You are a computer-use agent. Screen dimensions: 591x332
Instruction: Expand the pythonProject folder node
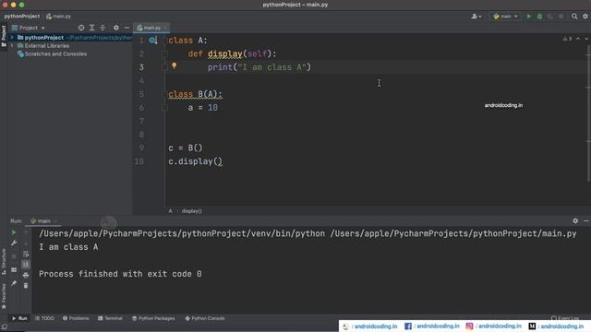pos(12,38)
